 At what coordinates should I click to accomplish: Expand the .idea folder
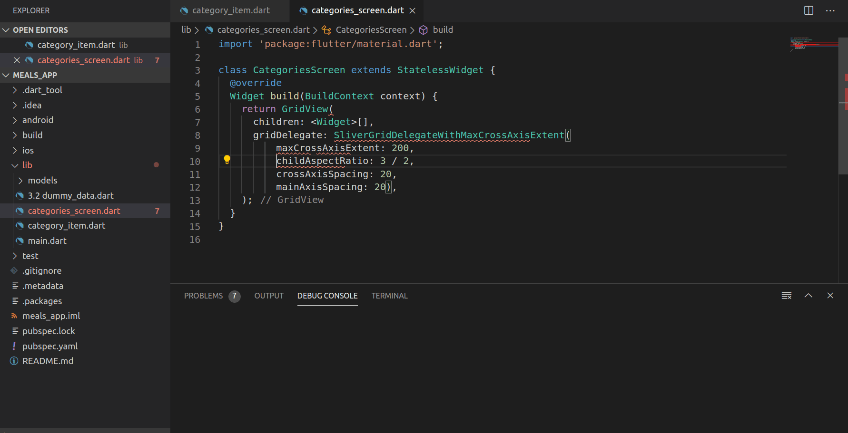15,105
